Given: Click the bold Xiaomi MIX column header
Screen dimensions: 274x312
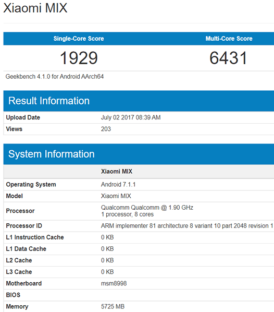Looking at the screenshot, I should [x=117, y=171].
